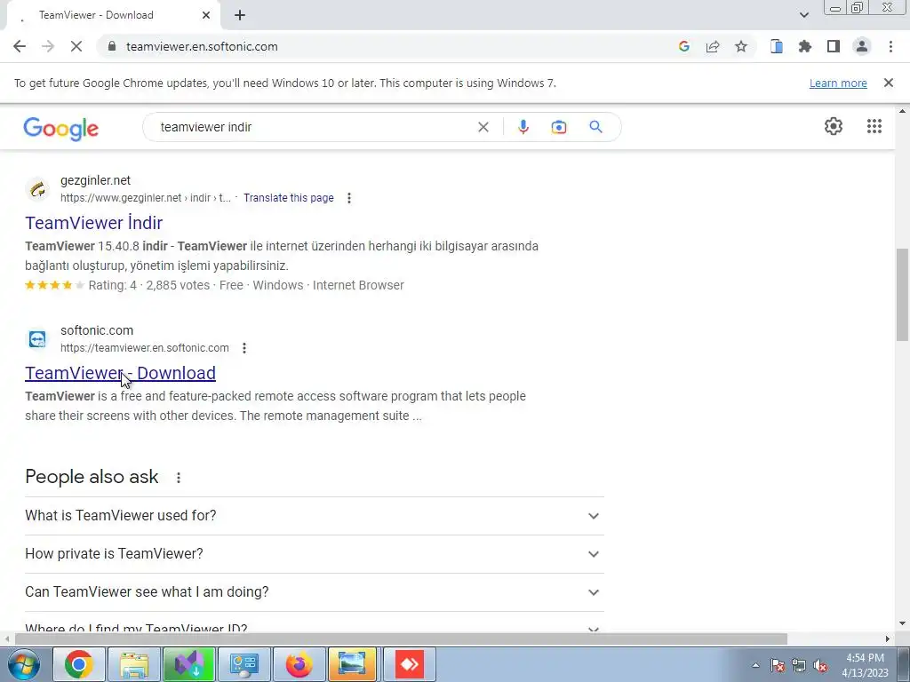
Task: Click the address bar URL
Action: point(202,46)
